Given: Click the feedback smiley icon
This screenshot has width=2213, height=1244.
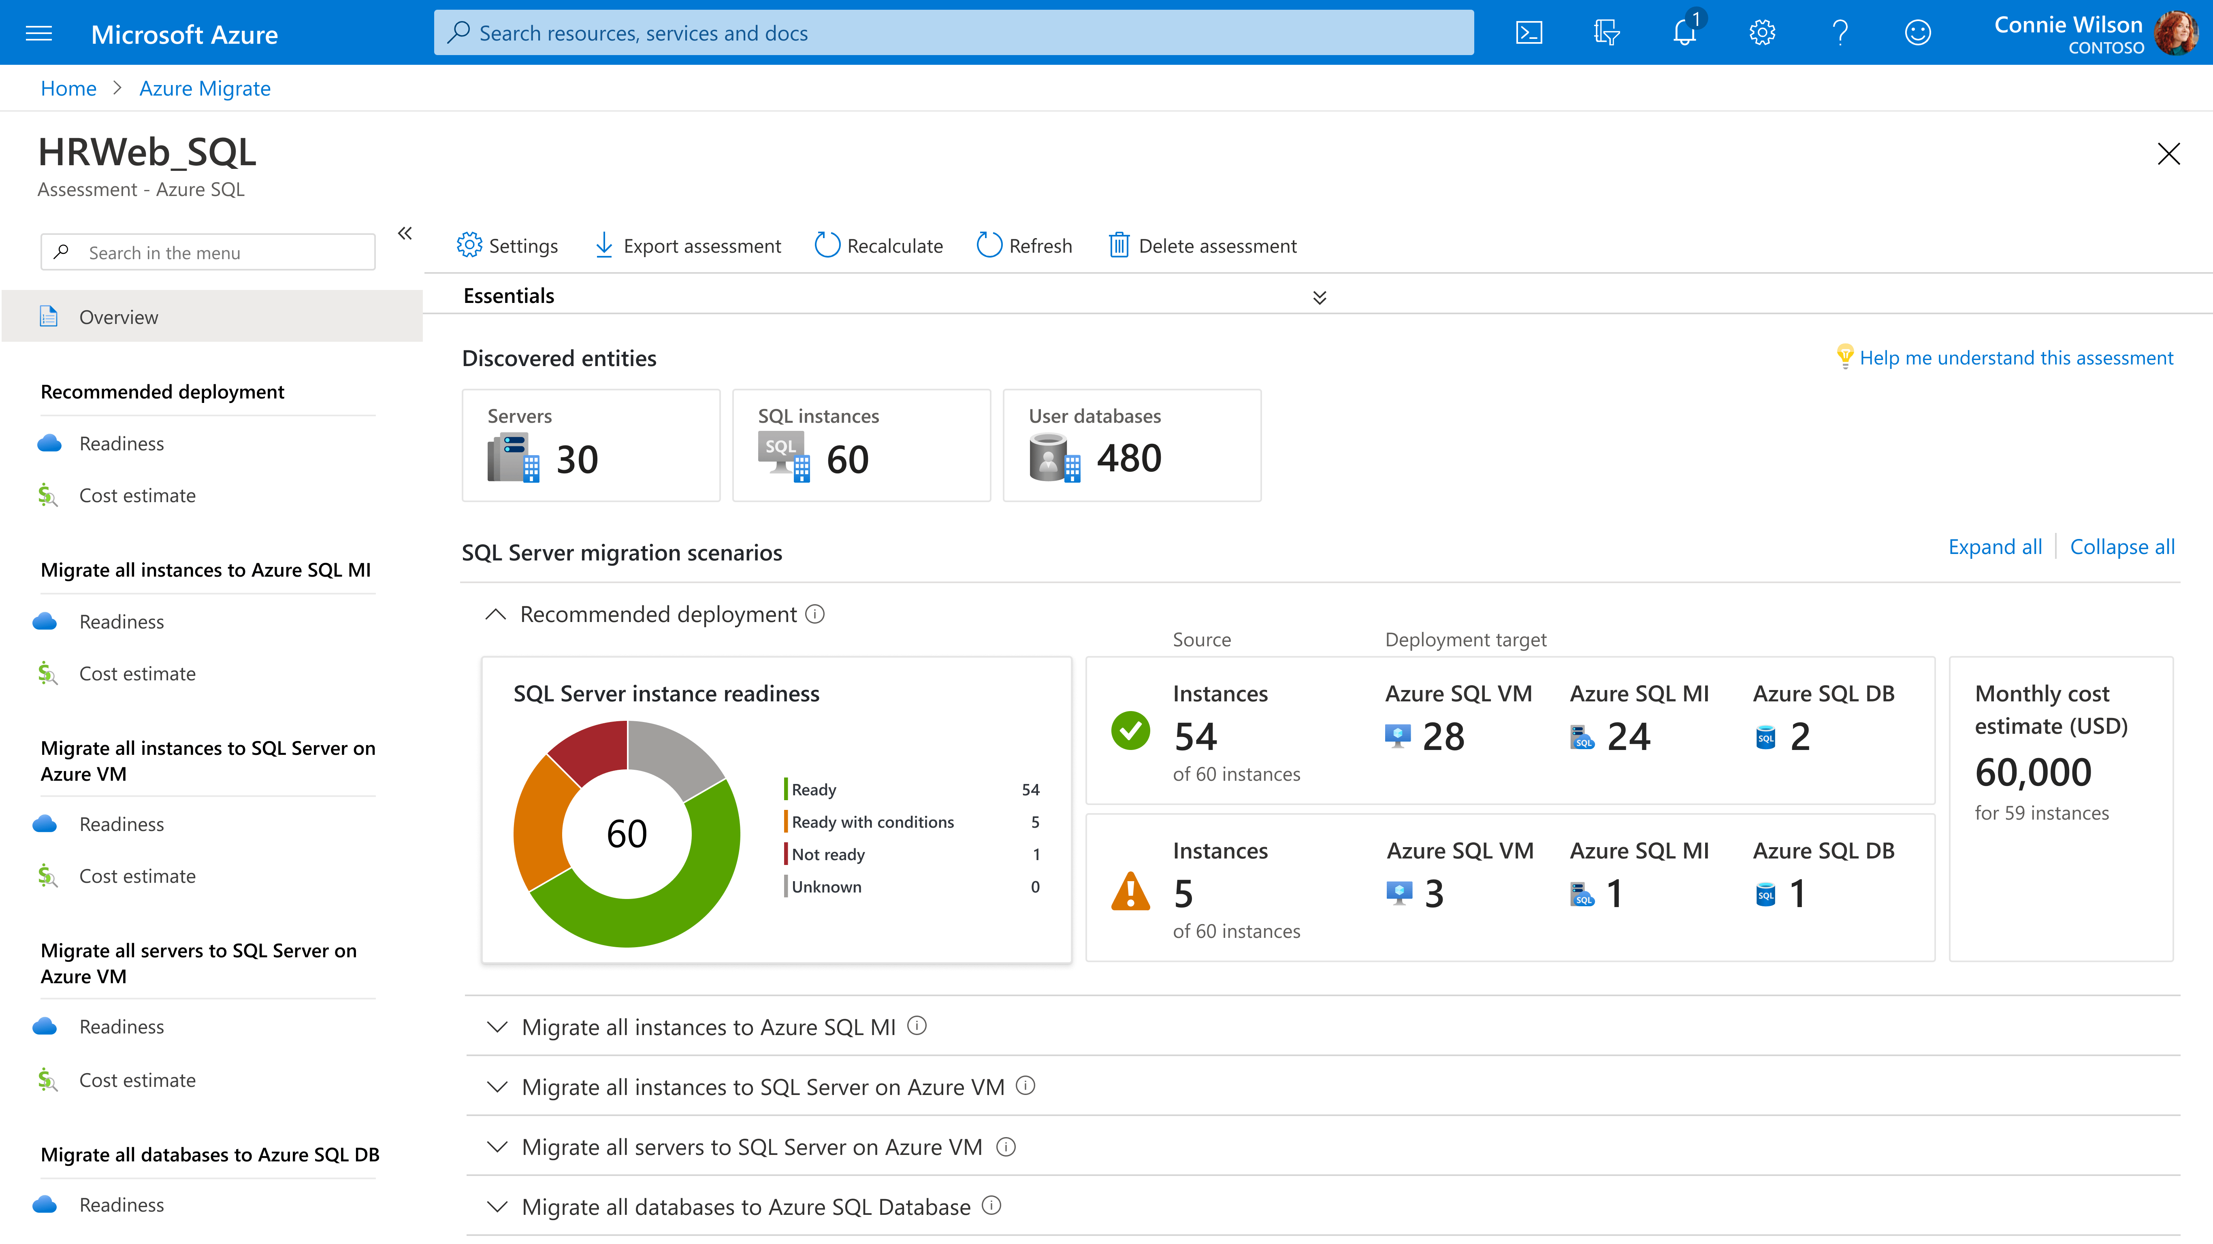Looking at the screenshot, I should 1917,33.
